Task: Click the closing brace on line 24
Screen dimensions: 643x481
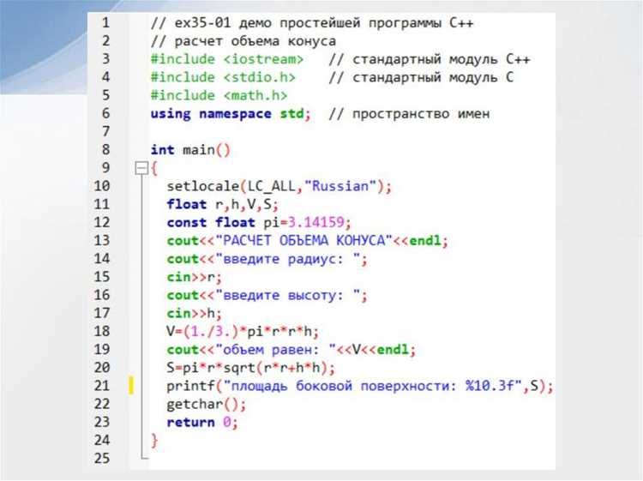Action: (154, 441)
